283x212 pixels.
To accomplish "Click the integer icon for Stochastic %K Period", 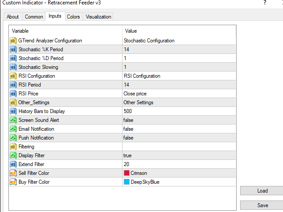I will click(x=13, y=49).
